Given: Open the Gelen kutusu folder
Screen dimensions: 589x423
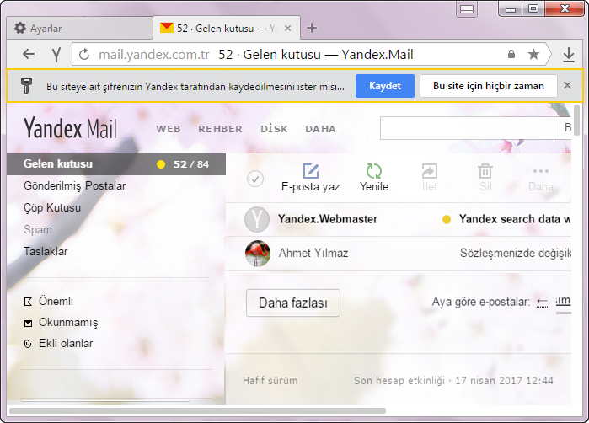Looking at the screenshot, I should pos(116,164).
